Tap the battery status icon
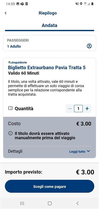 tap(92, 4)
